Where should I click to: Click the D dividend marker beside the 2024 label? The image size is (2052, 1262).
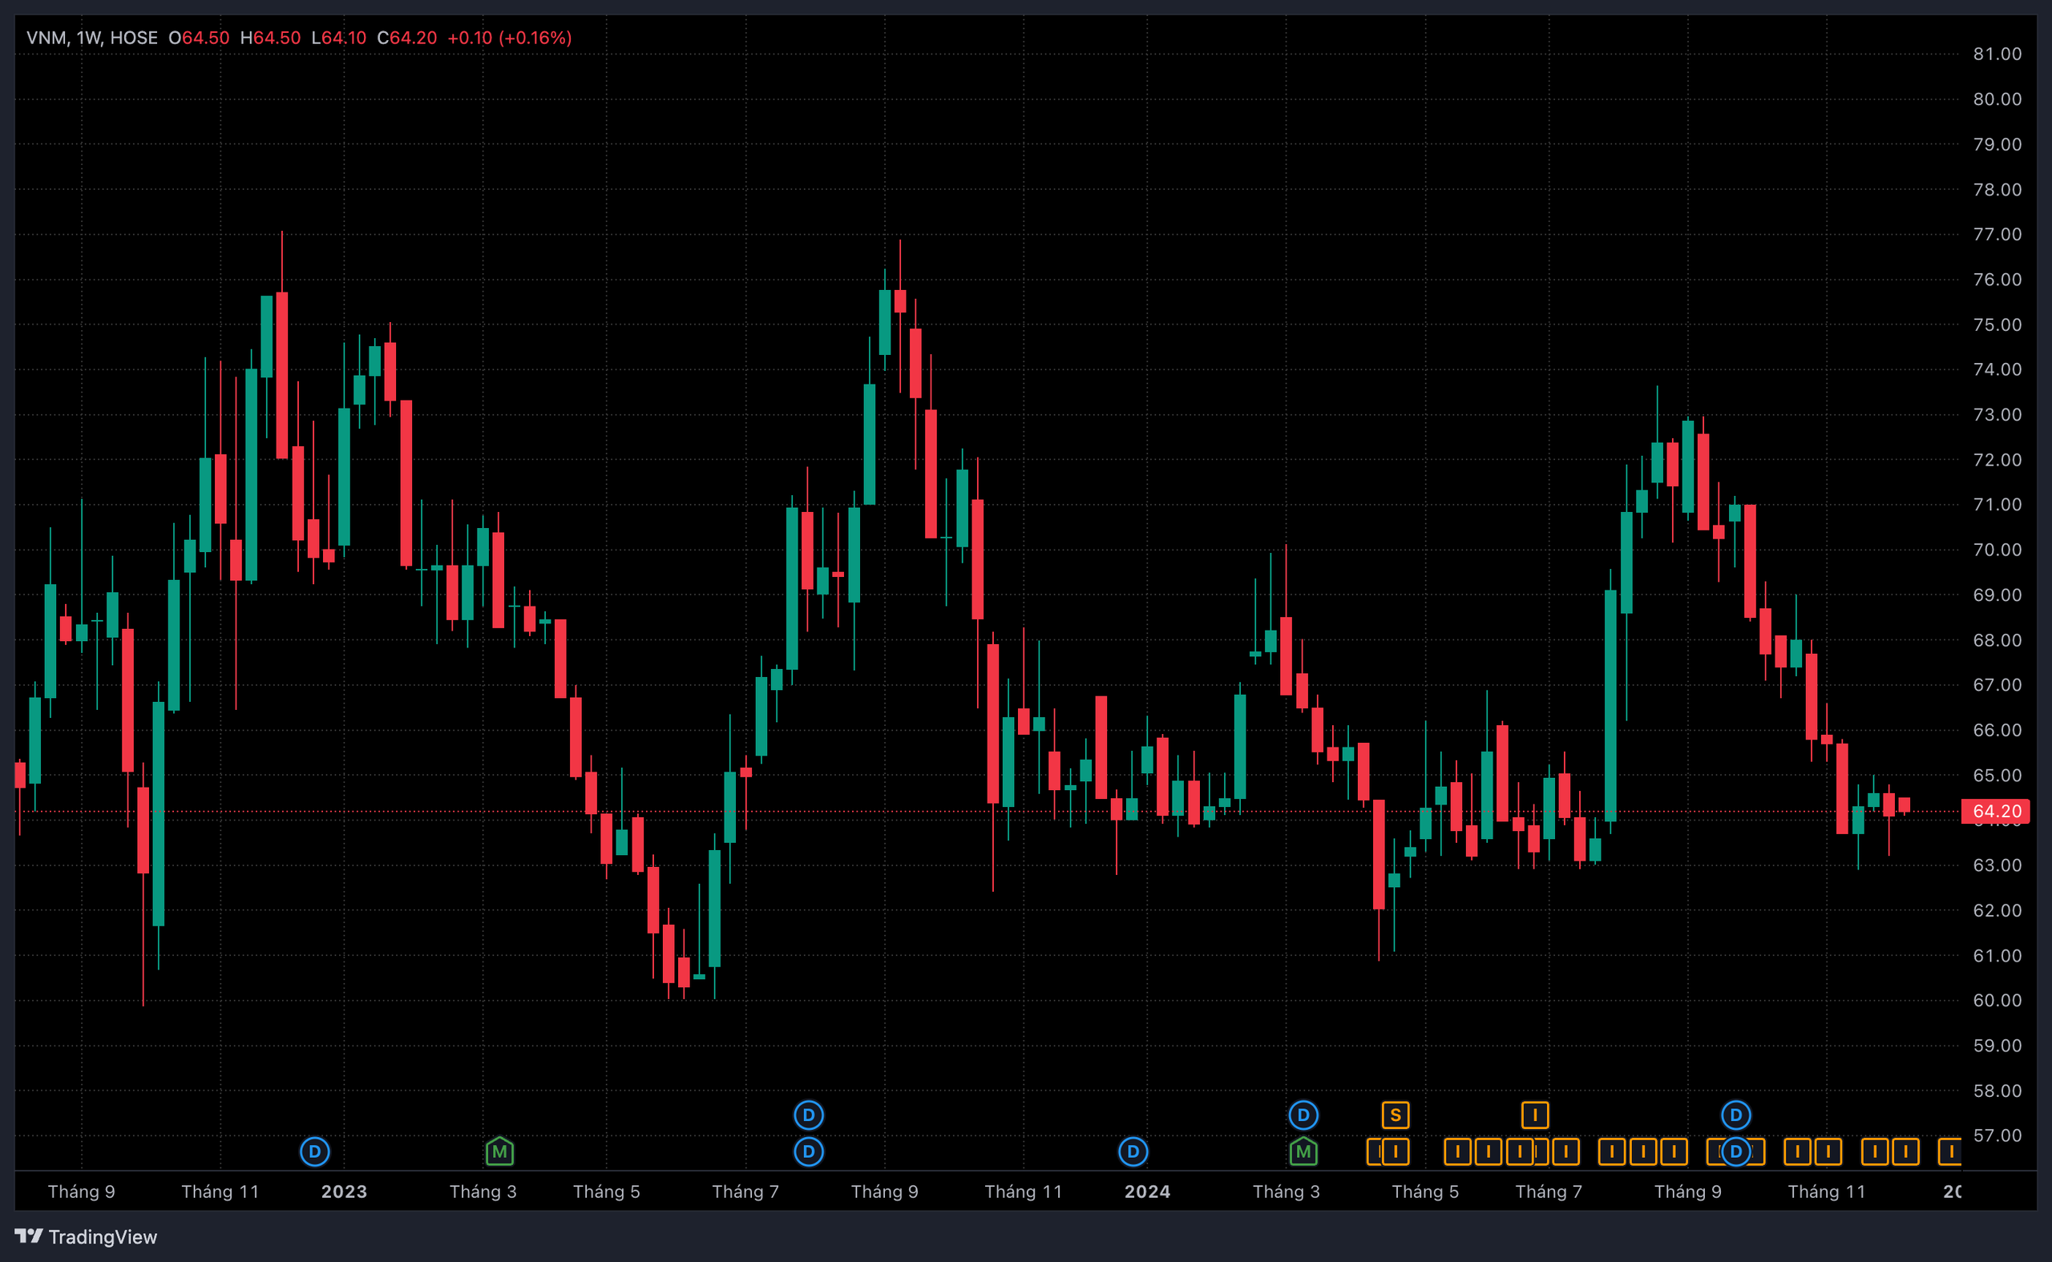click(1133, 1152)
